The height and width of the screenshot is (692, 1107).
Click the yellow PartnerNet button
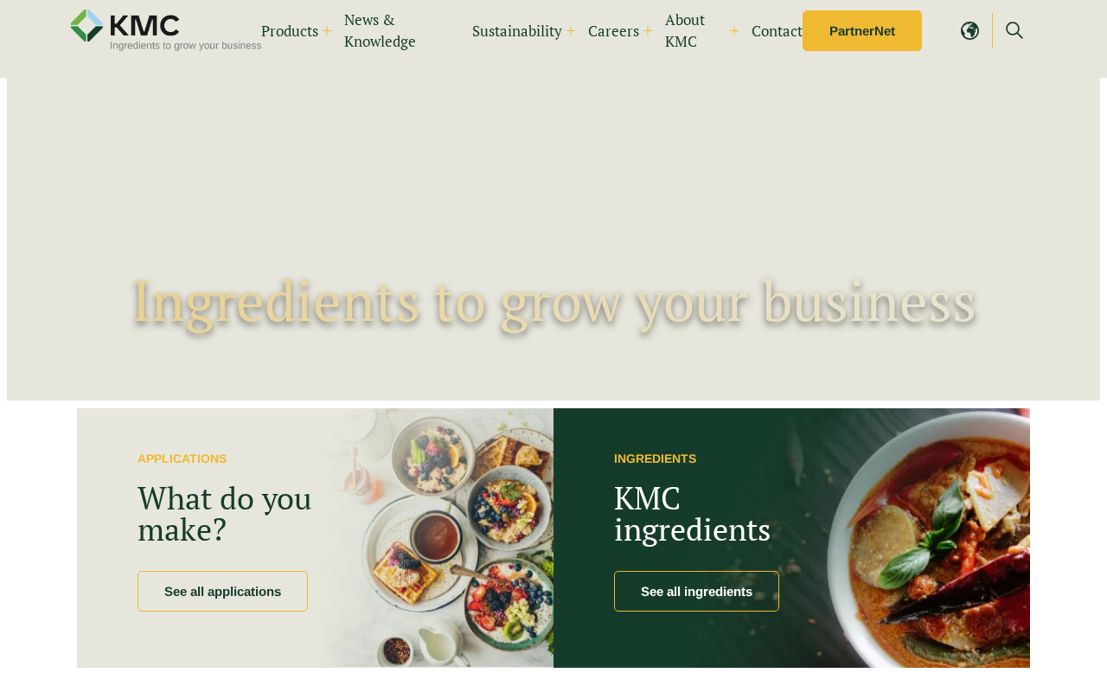click(x=862, y=30)
